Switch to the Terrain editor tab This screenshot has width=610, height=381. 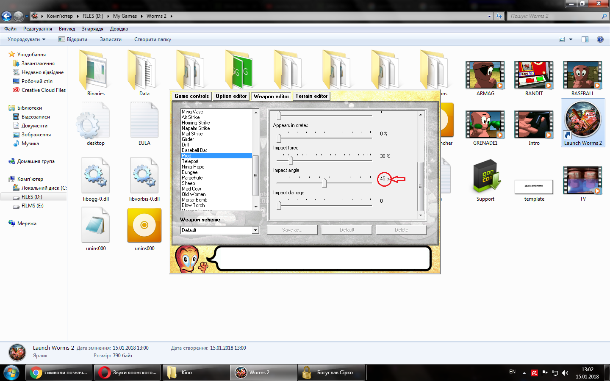311,96
